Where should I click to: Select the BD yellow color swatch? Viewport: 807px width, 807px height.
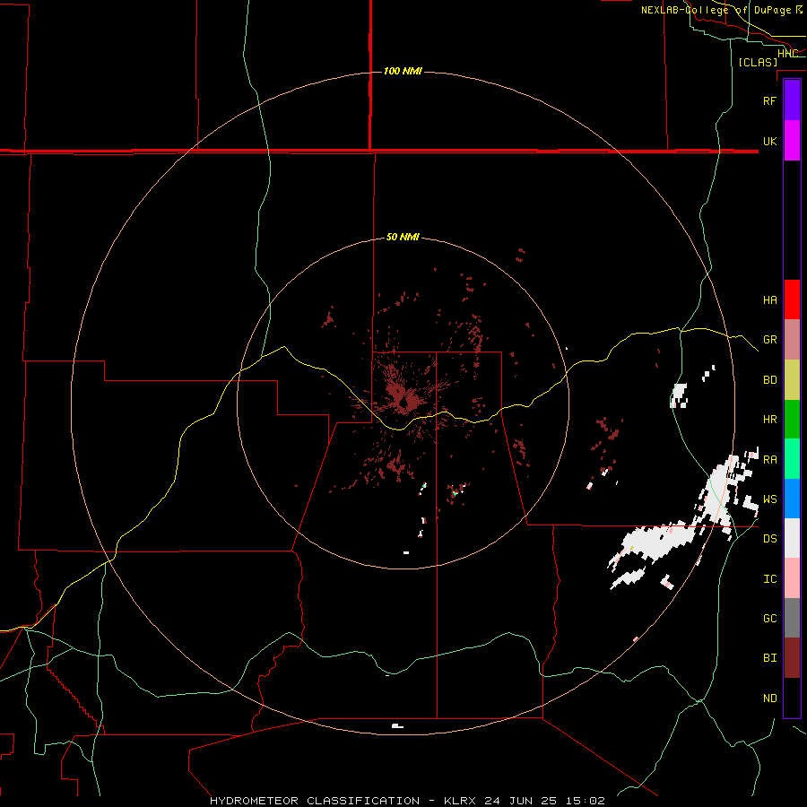point(792,379)
